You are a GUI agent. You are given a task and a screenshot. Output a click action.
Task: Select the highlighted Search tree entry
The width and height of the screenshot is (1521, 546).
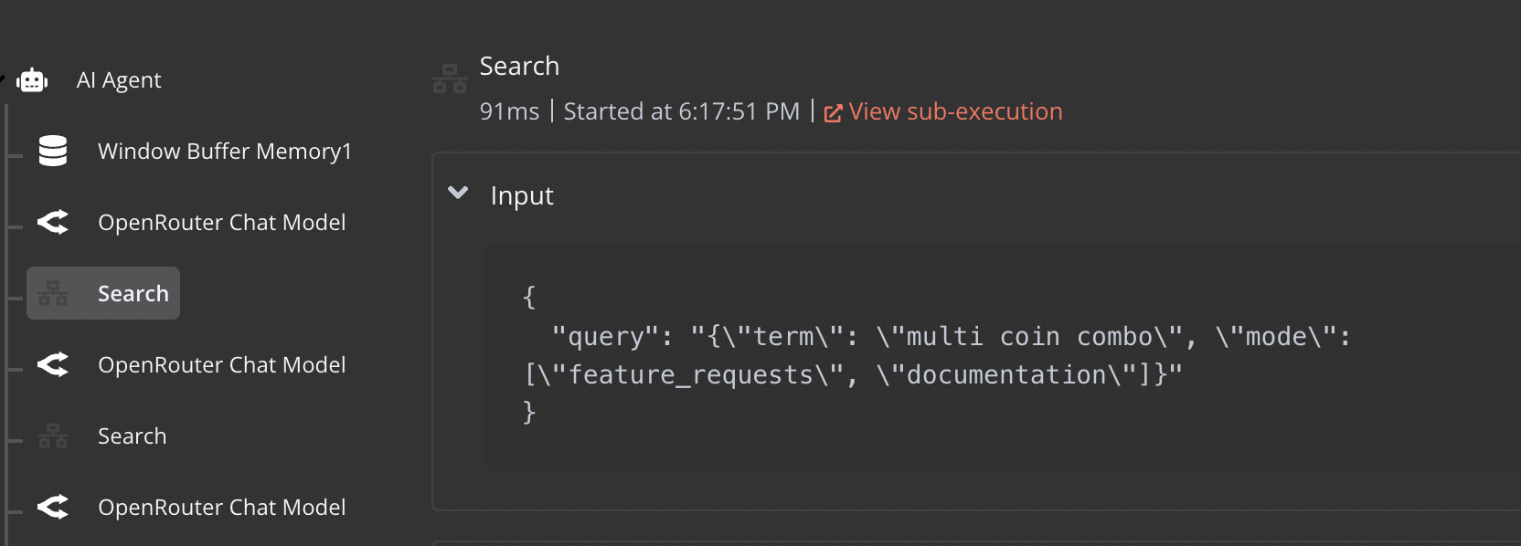[x=103, y=293]
